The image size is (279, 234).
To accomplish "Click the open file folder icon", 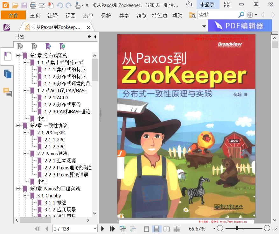I will click(x=15, y=5).
